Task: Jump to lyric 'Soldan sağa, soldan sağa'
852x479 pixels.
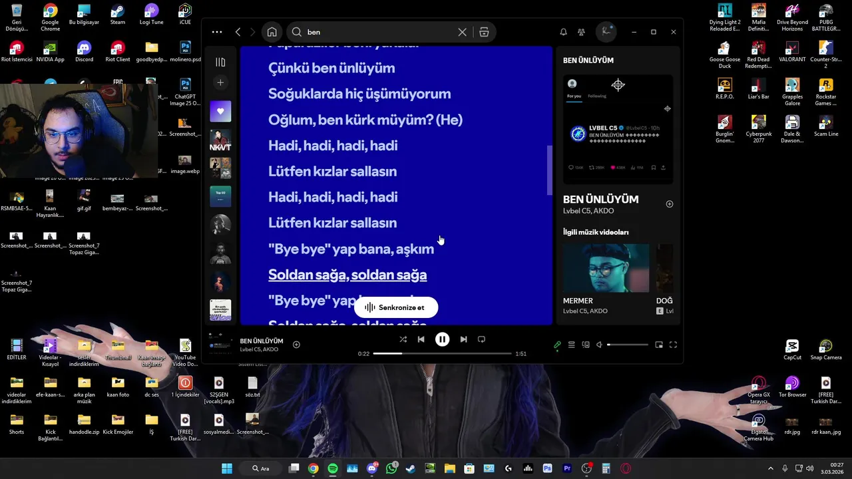Action: point(347,275)
